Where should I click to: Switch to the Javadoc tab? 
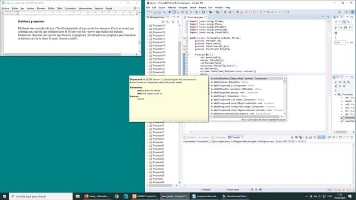pyautogui.click(x=204, y=137)
